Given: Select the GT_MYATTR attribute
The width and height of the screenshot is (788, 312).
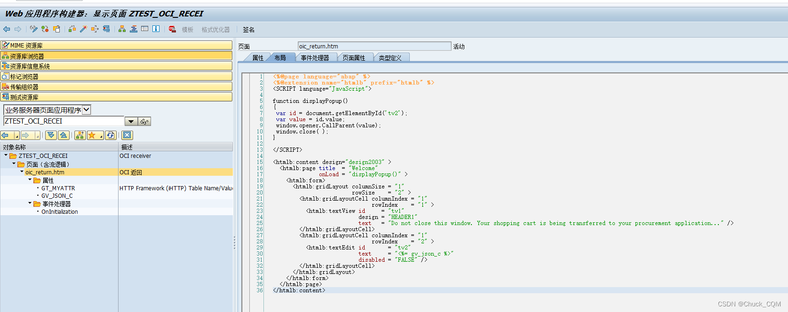Looking at the screenshot, I should click(58, 188).
